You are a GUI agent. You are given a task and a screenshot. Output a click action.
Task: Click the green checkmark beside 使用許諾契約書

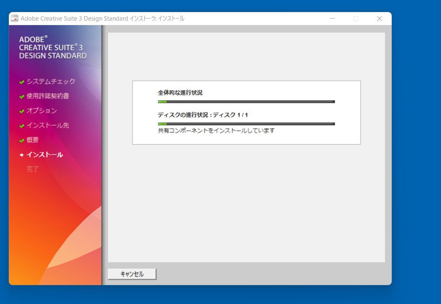tap(22, 96)
